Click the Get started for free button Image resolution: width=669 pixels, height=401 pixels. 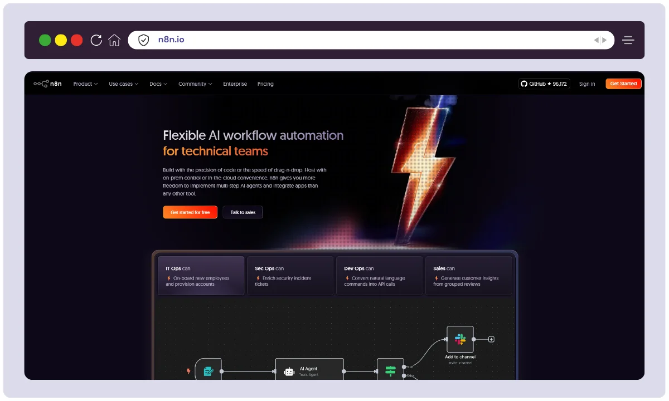(x=190, y=212)
